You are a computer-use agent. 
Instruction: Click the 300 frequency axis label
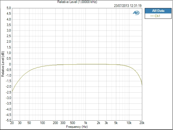click(x=63, y=123)
